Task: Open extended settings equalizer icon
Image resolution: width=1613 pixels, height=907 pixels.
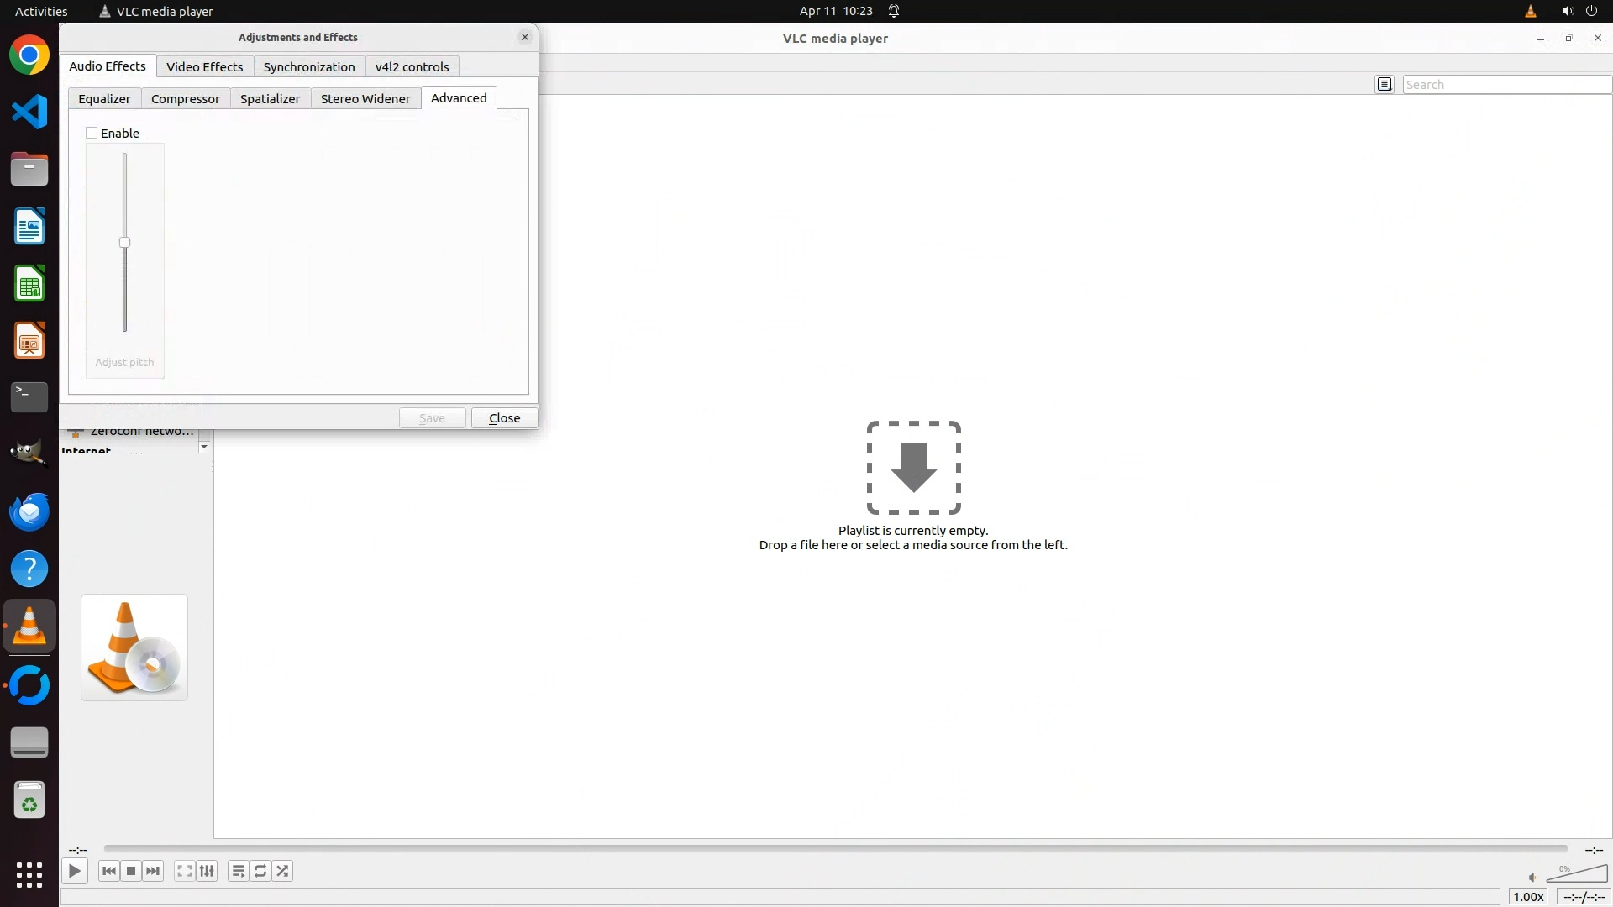Action: tap(207, 871)
